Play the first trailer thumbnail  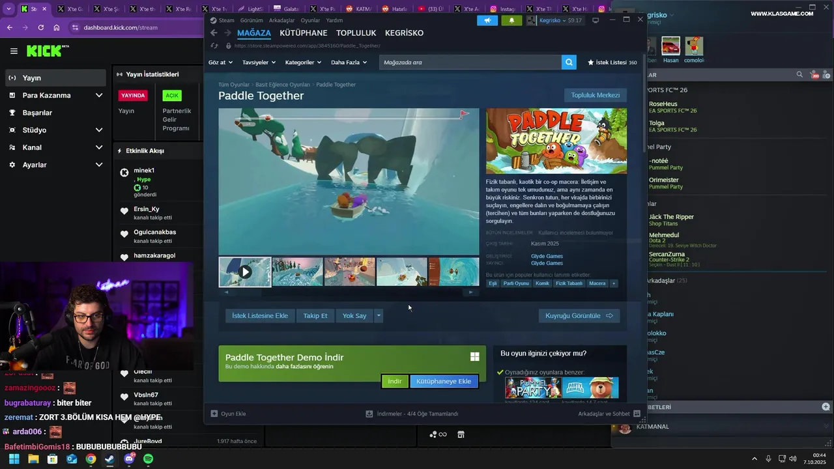tap(245, 272)
